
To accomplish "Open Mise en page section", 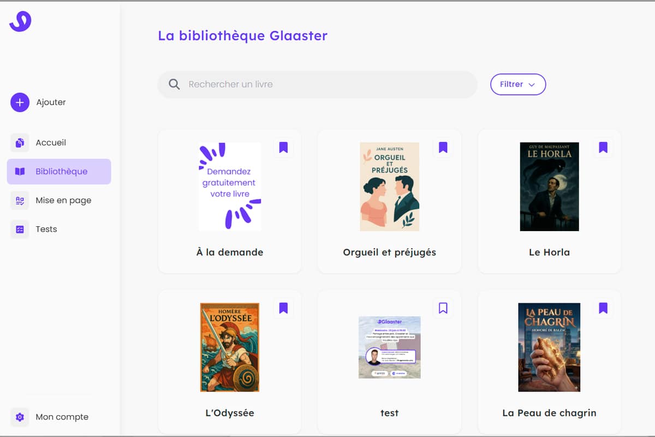I will (x=59, y=200).
